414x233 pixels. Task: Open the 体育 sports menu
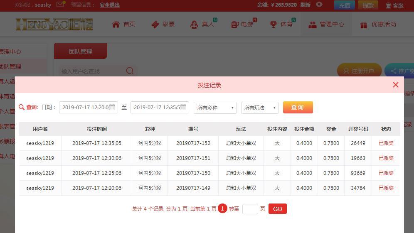pos(282,24)
